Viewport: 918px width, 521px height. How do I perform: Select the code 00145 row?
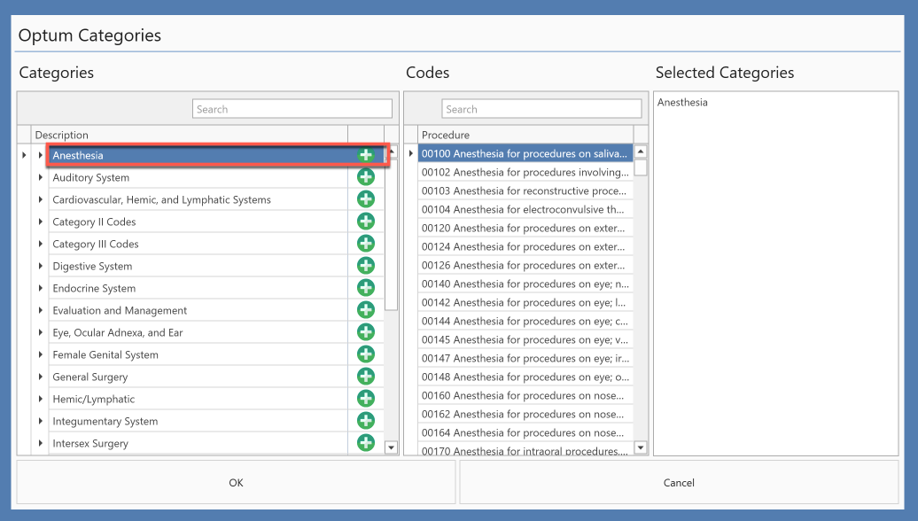tap(525, 339)
